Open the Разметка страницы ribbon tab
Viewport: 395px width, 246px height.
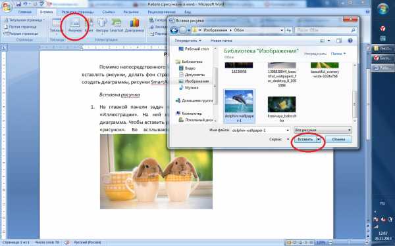click(77, 12)
